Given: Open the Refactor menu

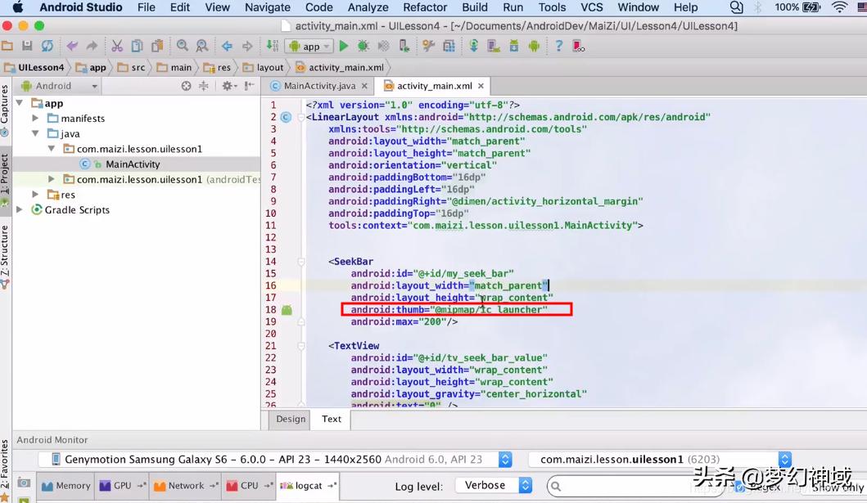Looking at the screenshot, I should 425,7.
